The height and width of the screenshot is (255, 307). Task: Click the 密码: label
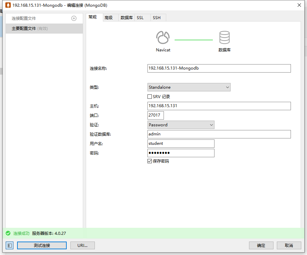[x=95, y=153]
